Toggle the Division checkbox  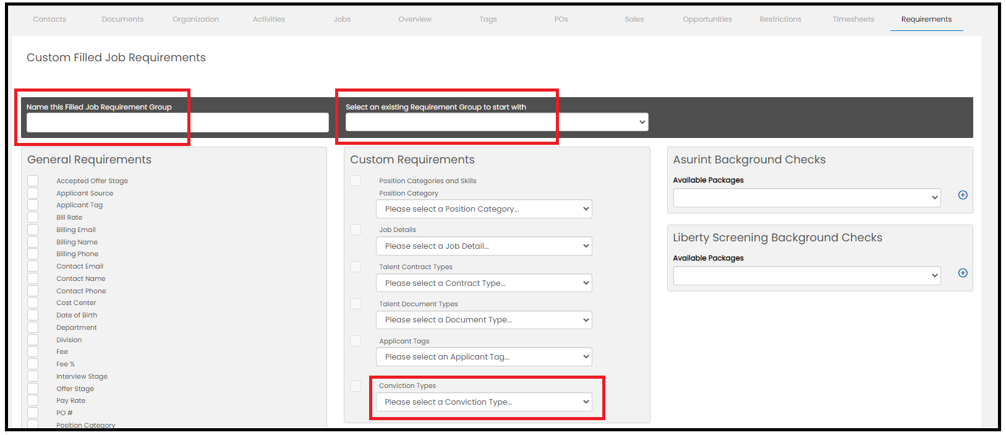[33, 340]
